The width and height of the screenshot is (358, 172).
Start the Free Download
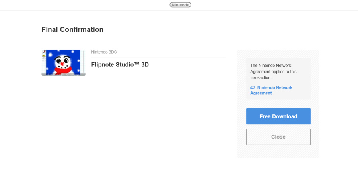[278, 116]
